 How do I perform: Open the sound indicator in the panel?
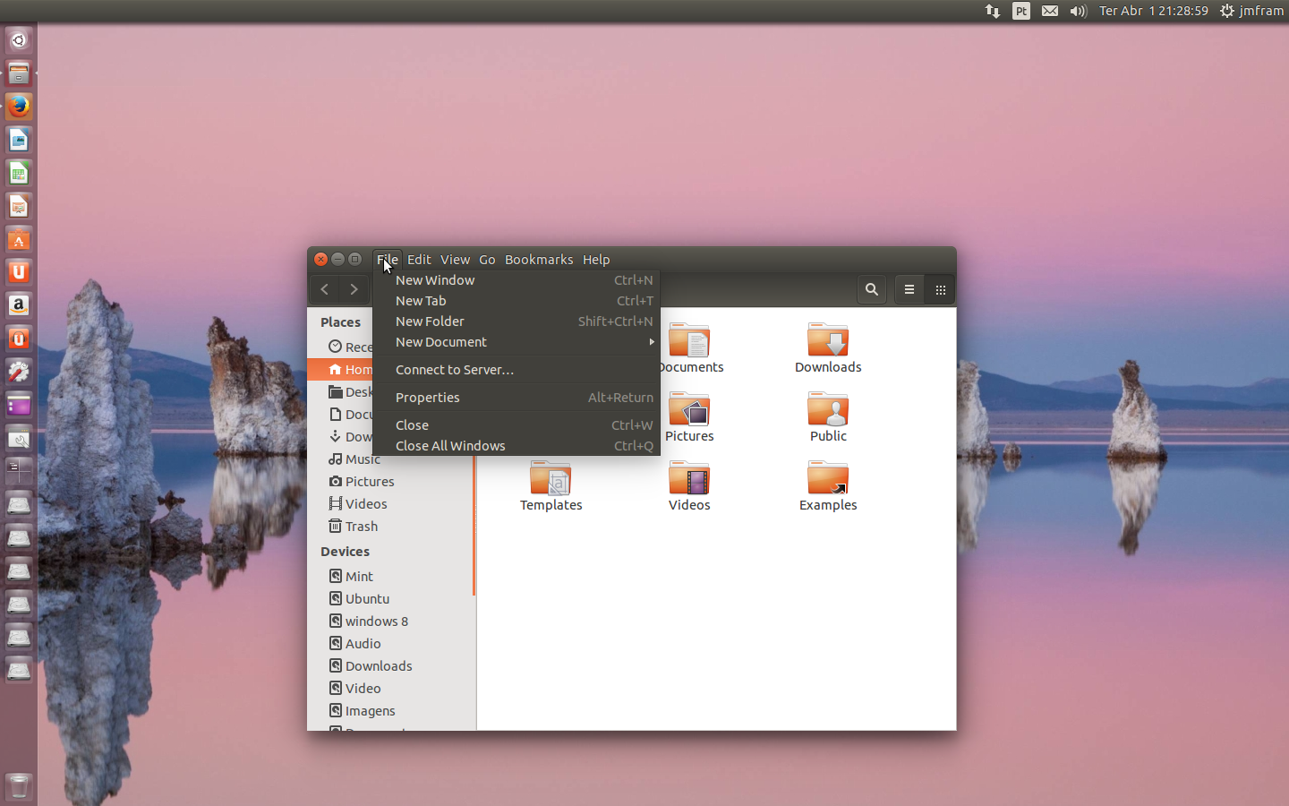[x=1078, y=11]
